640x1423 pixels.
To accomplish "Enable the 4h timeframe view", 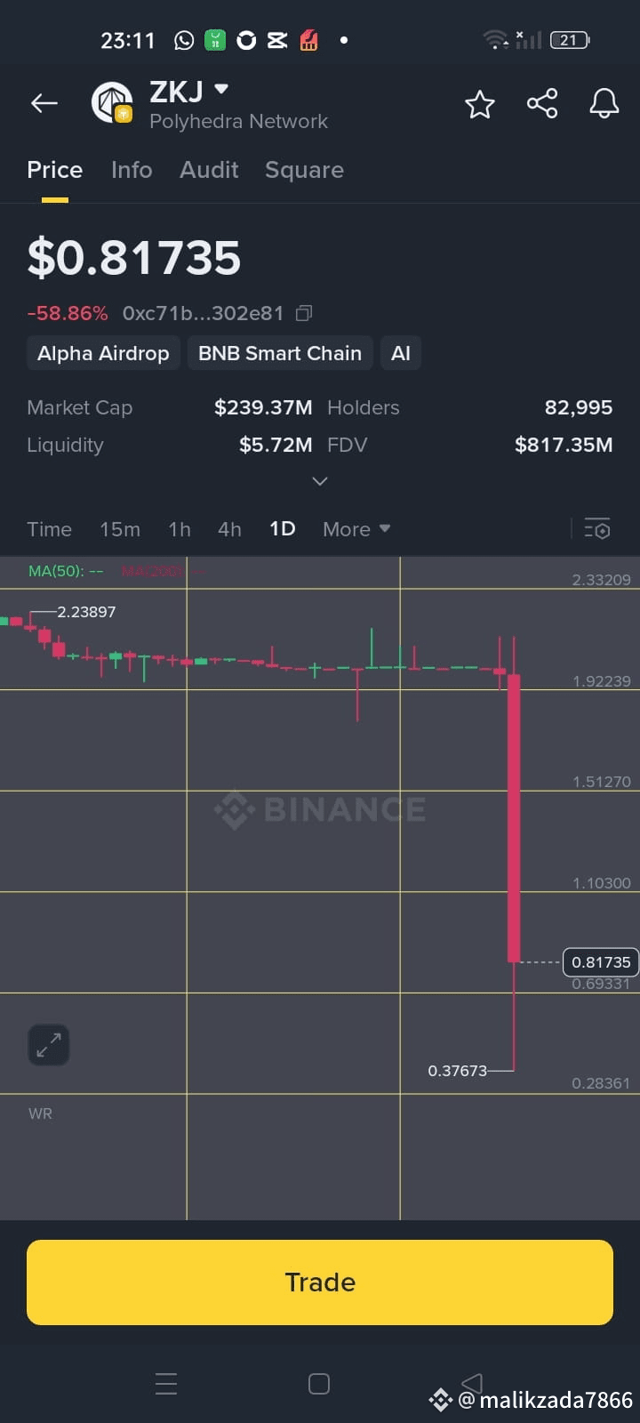I will pos(229,528).
